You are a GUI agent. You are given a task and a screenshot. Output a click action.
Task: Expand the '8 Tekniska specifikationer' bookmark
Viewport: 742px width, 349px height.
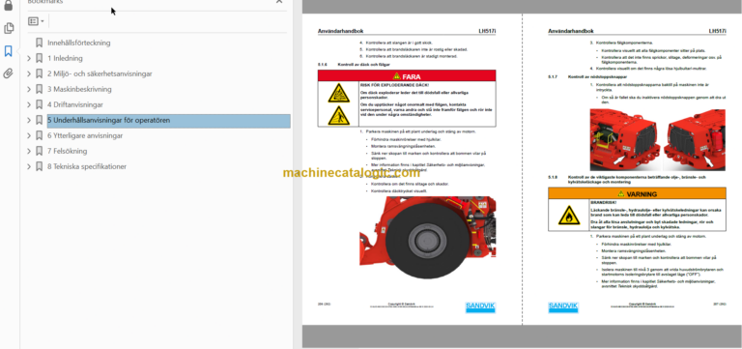coord(29,166)
